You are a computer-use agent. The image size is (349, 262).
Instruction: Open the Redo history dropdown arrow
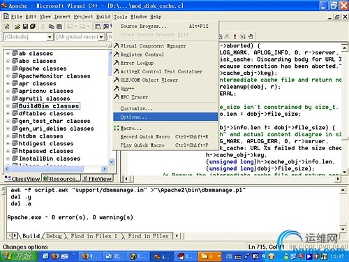88,27
